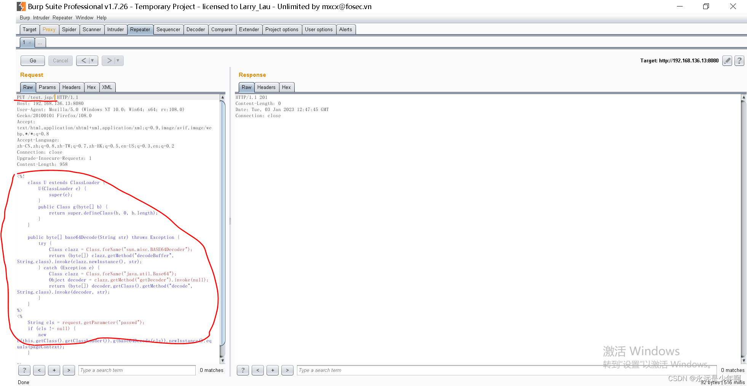Open the Project options tab
This screenshot has width=747, height=386.
(x=282, y=29)
